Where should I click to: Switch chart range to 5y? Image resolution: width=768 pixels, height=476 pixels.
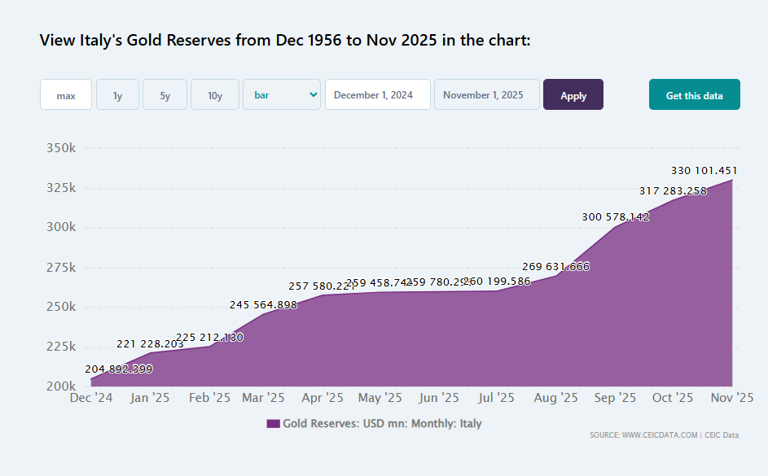point(165,94)
